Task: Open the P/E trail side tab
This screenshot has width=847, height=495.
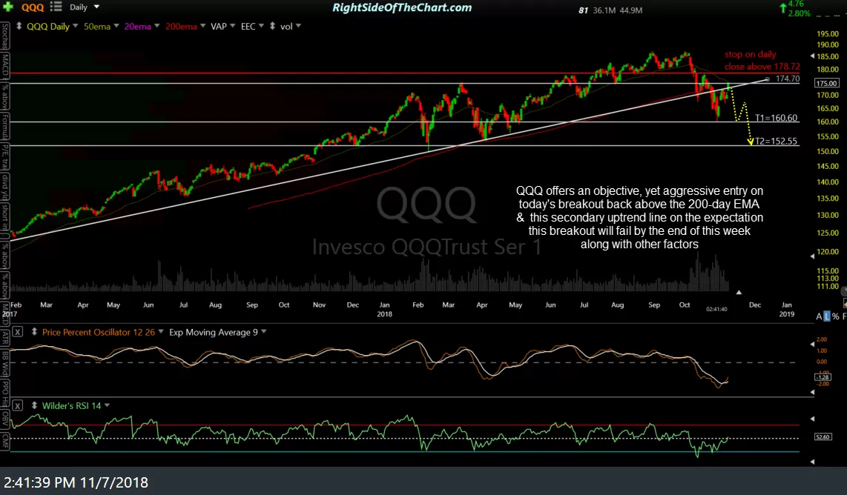Action: tap(5, 157)
